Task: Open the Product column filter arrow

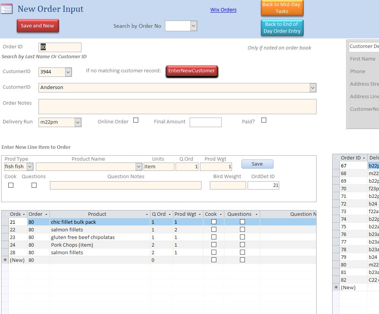Action: 147,214
